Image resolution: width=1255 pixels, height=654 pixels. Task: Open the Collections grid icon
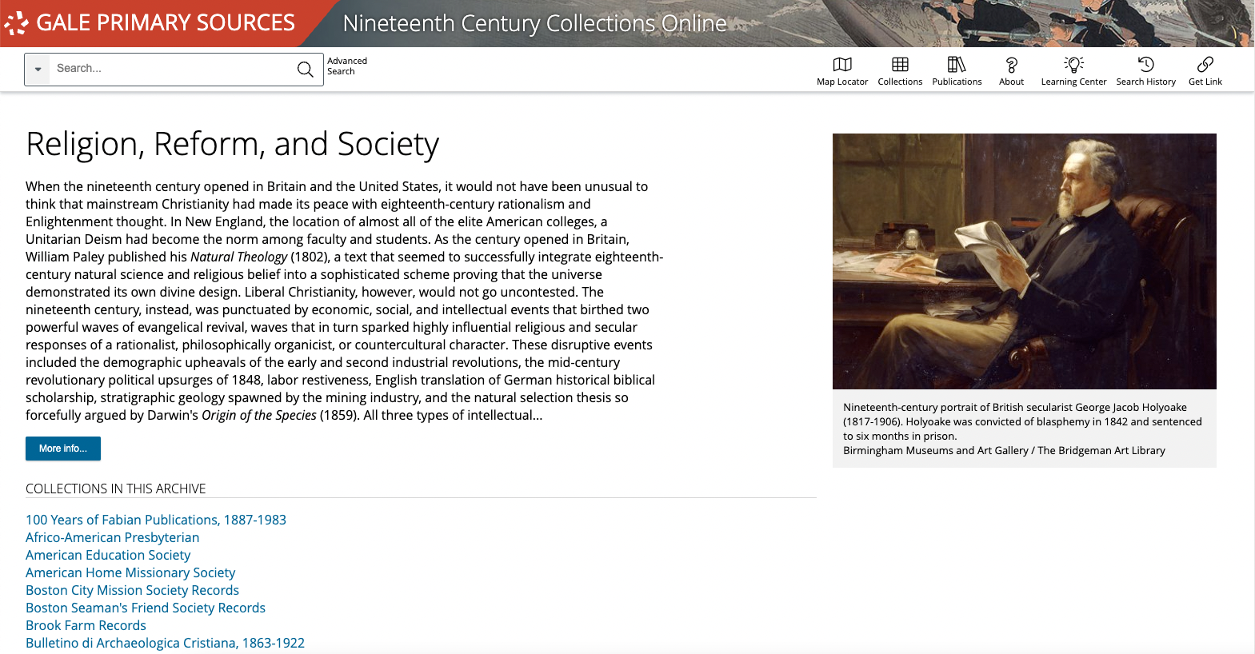click(900, 71)
